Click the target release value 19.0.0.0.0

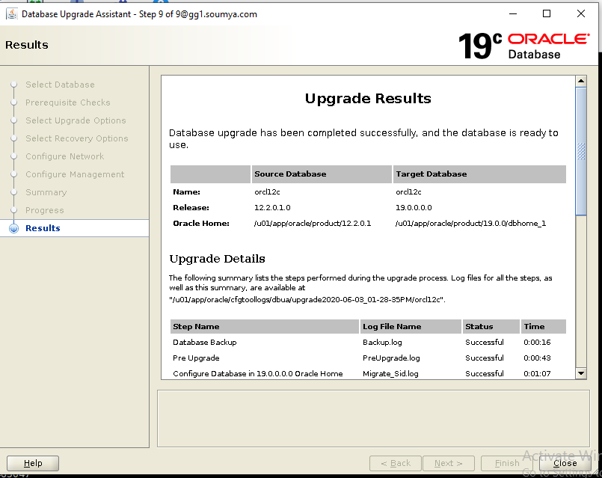coord(414,207)
